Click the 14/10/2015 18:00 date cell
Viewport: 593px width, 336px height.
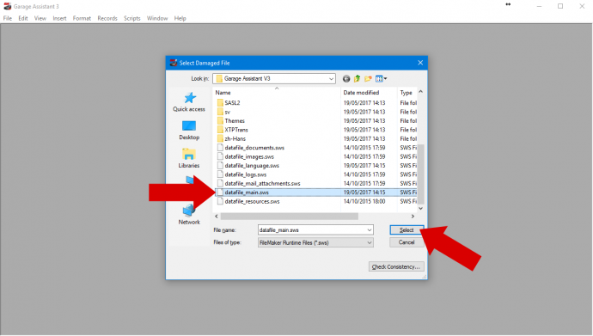[364, 201]
